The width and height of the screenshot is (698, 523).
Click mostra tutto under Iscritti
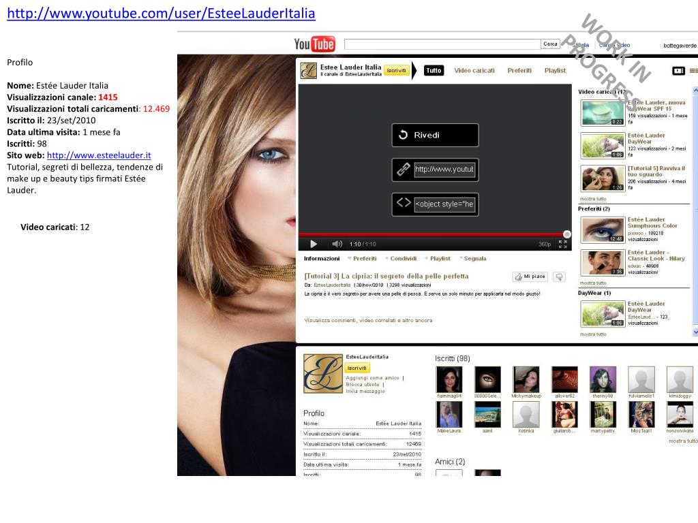pos(683,441)
